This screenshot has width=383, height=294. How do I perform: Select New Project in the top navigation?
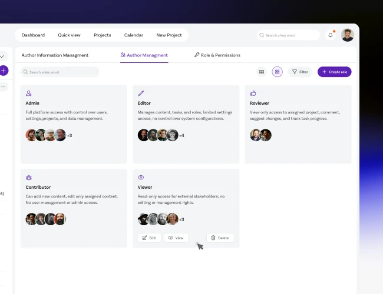tap(169, 35)
